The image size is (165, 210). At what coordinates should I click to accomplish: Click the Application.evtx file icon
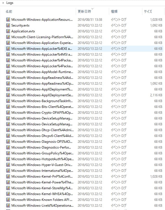(8, 31)
